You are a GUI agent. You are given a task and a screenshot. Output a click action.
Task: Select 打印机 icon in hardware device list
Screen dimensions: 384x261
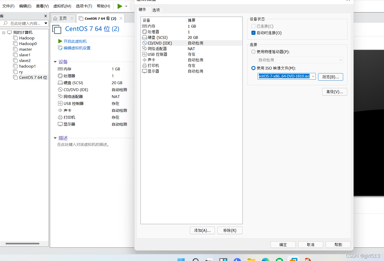point(145,66)
